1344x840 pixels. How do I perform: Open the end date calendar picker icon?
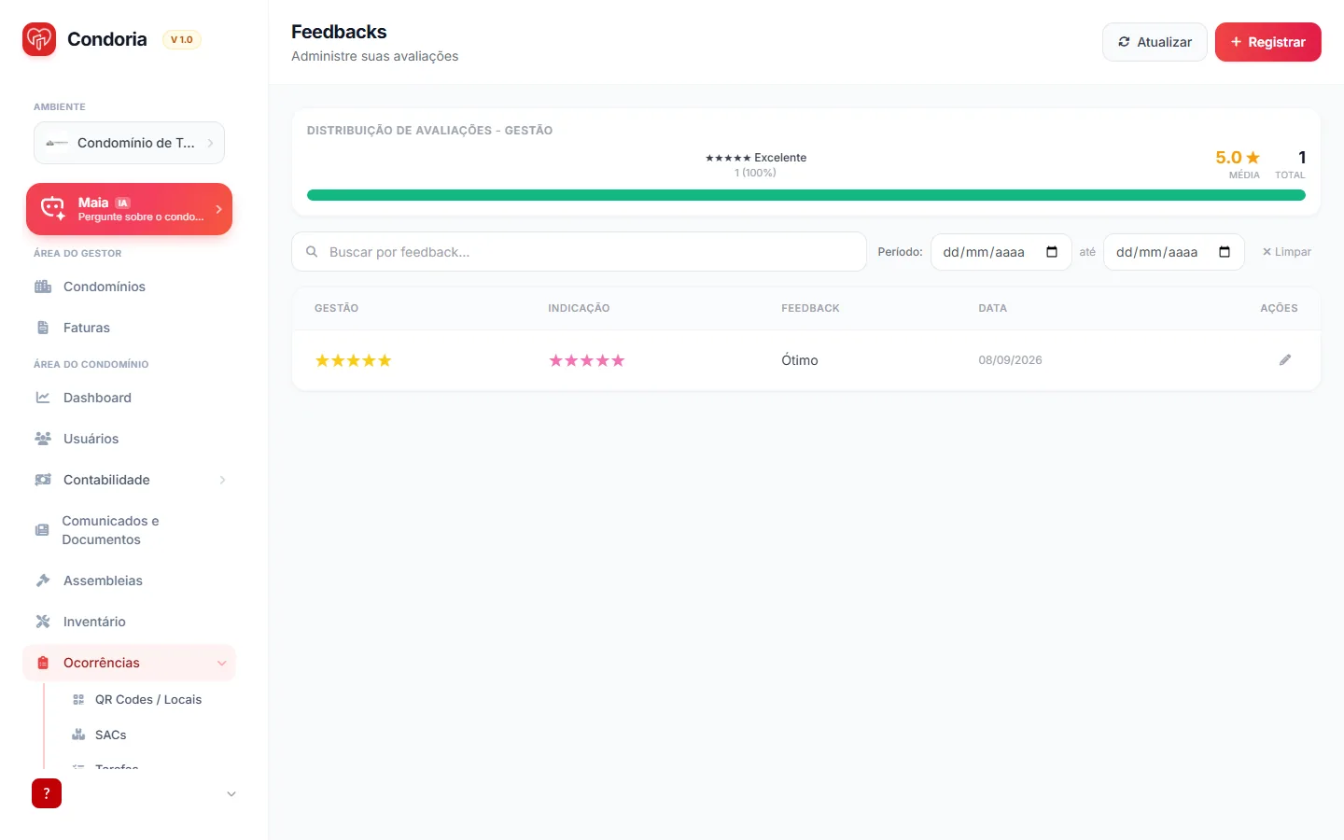coord(1225,252)
